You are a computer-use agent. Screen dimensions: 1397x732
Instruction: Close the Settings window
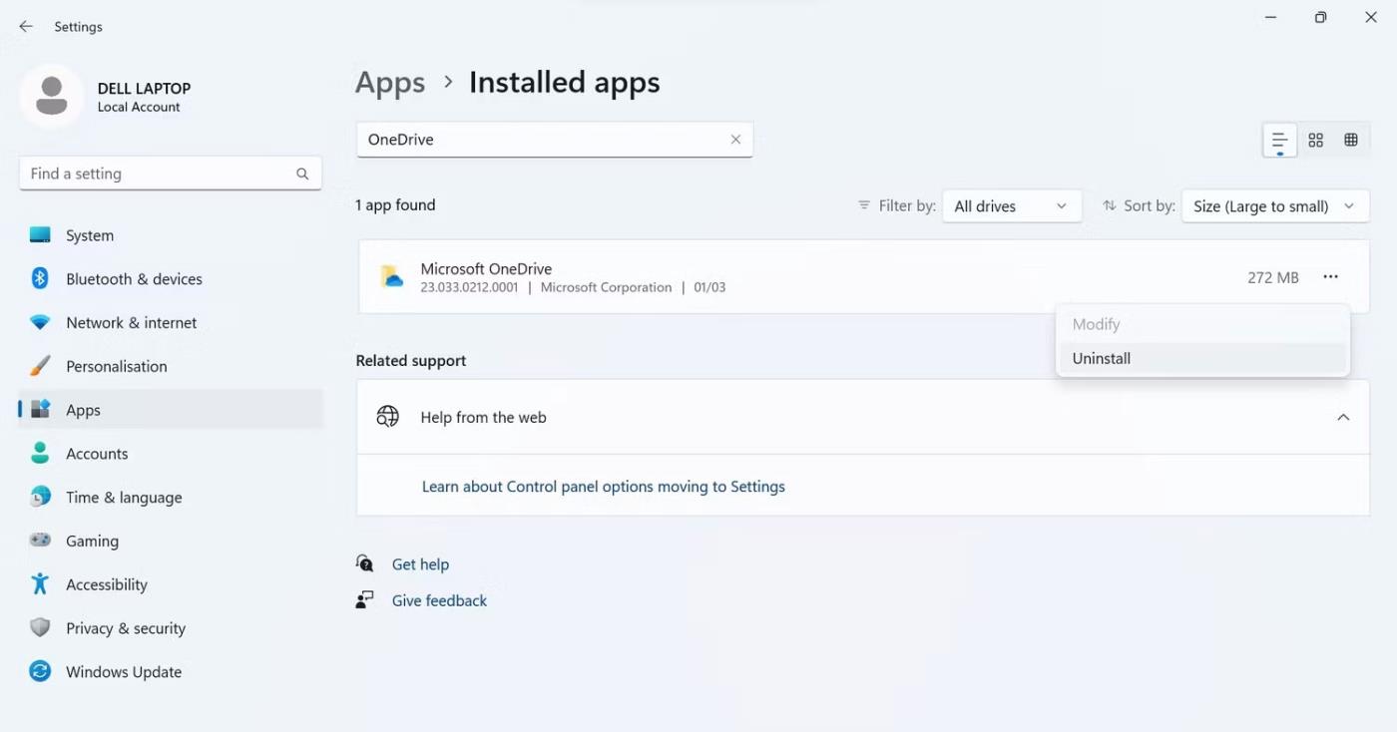coord(1371,18)
